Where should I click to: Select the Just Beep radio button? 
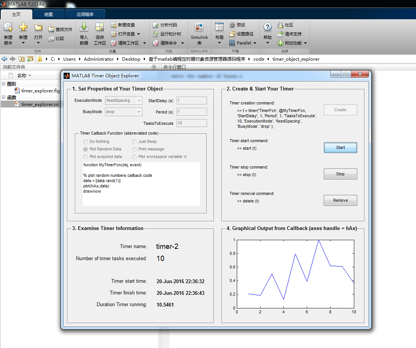click(134, 142)
